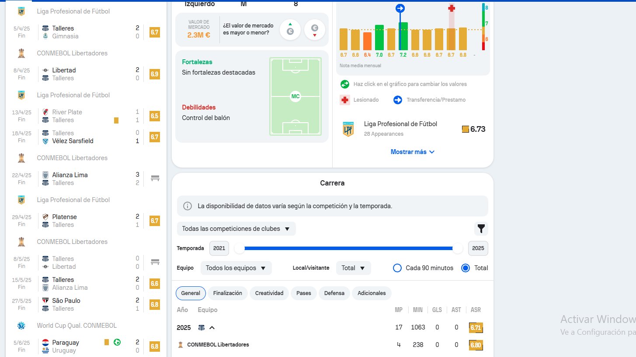Open the Todos los equipos dropdown
The width and height of the screenshot is (636, 357).
point(236,268)
